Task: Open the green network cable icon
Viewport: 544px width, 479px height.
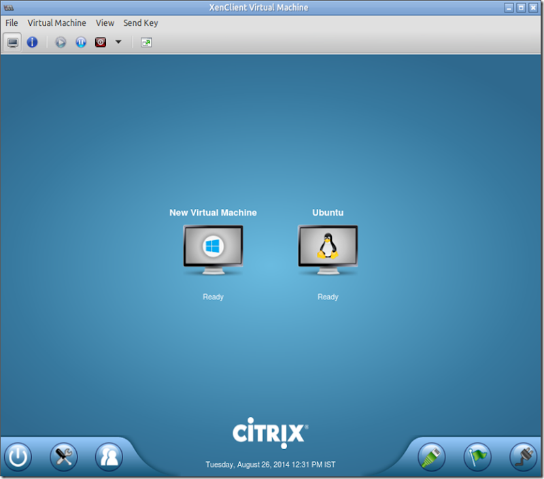Action: pos(432,457)
